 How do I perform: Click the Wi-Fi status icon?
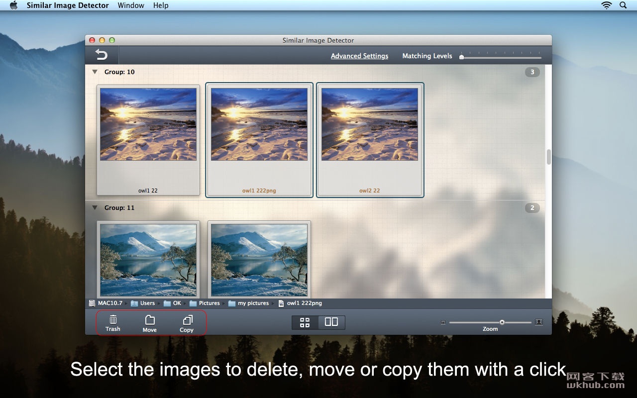click(606, 5)
